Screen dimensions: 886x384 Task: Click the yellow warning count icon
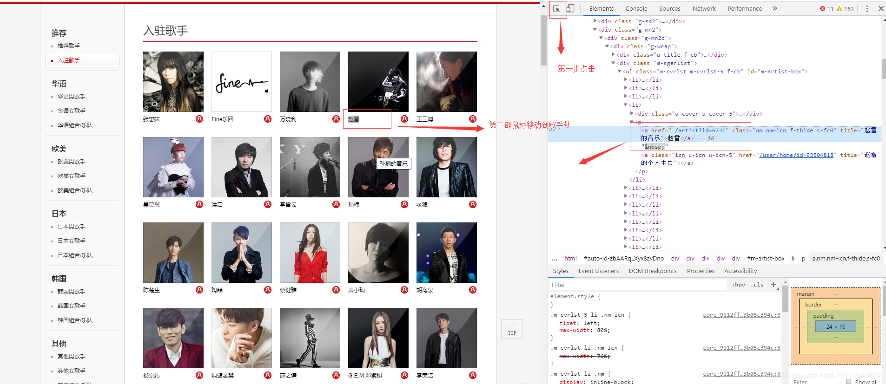[839, 9]
